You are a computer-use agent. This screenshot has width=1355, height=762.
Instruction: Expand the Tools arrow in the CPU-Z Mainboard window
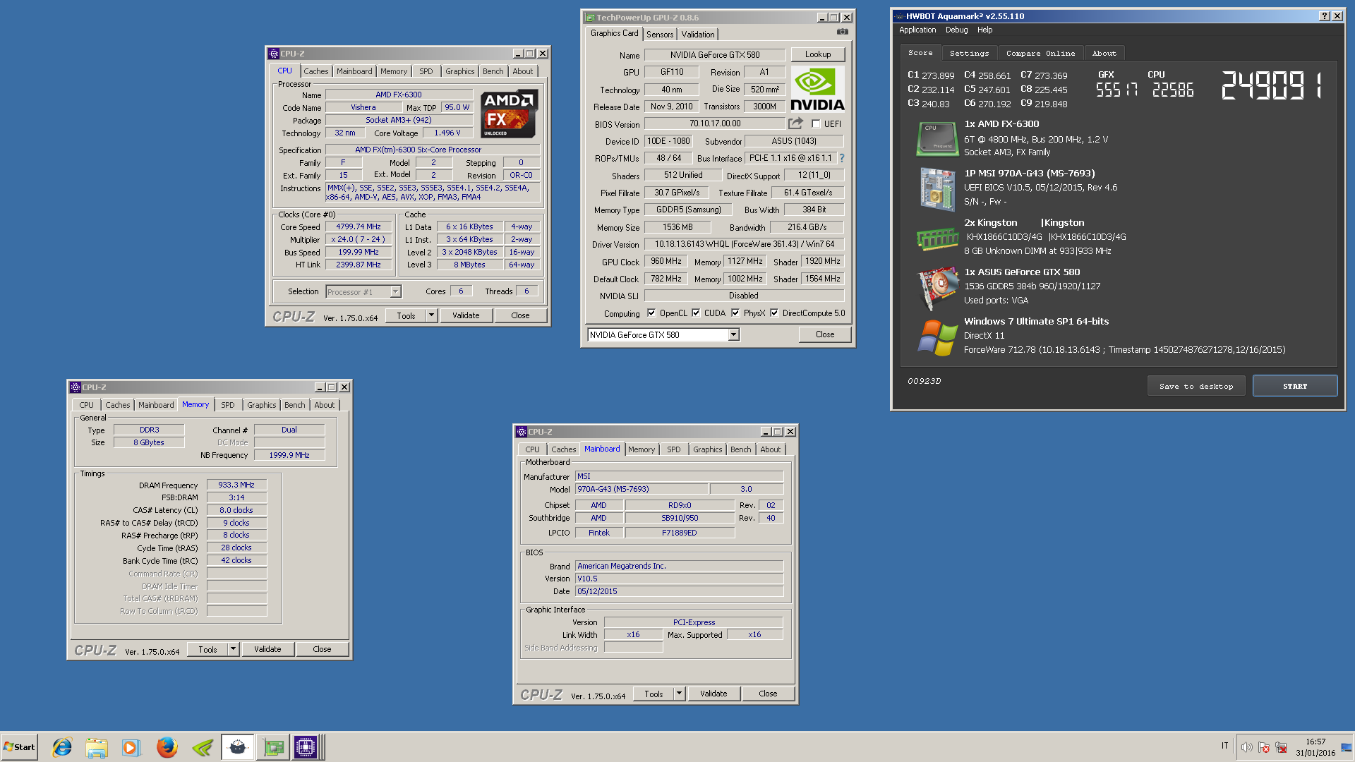click(679, 694)
